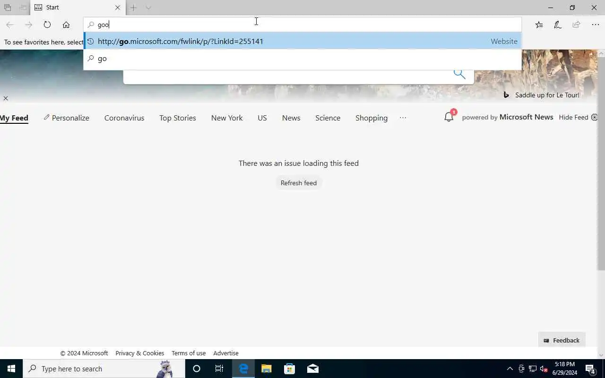This screenshot has width=605, height=378.
Task: Open feed settings gear next to Hide Feed
Action: click(595, 117)
